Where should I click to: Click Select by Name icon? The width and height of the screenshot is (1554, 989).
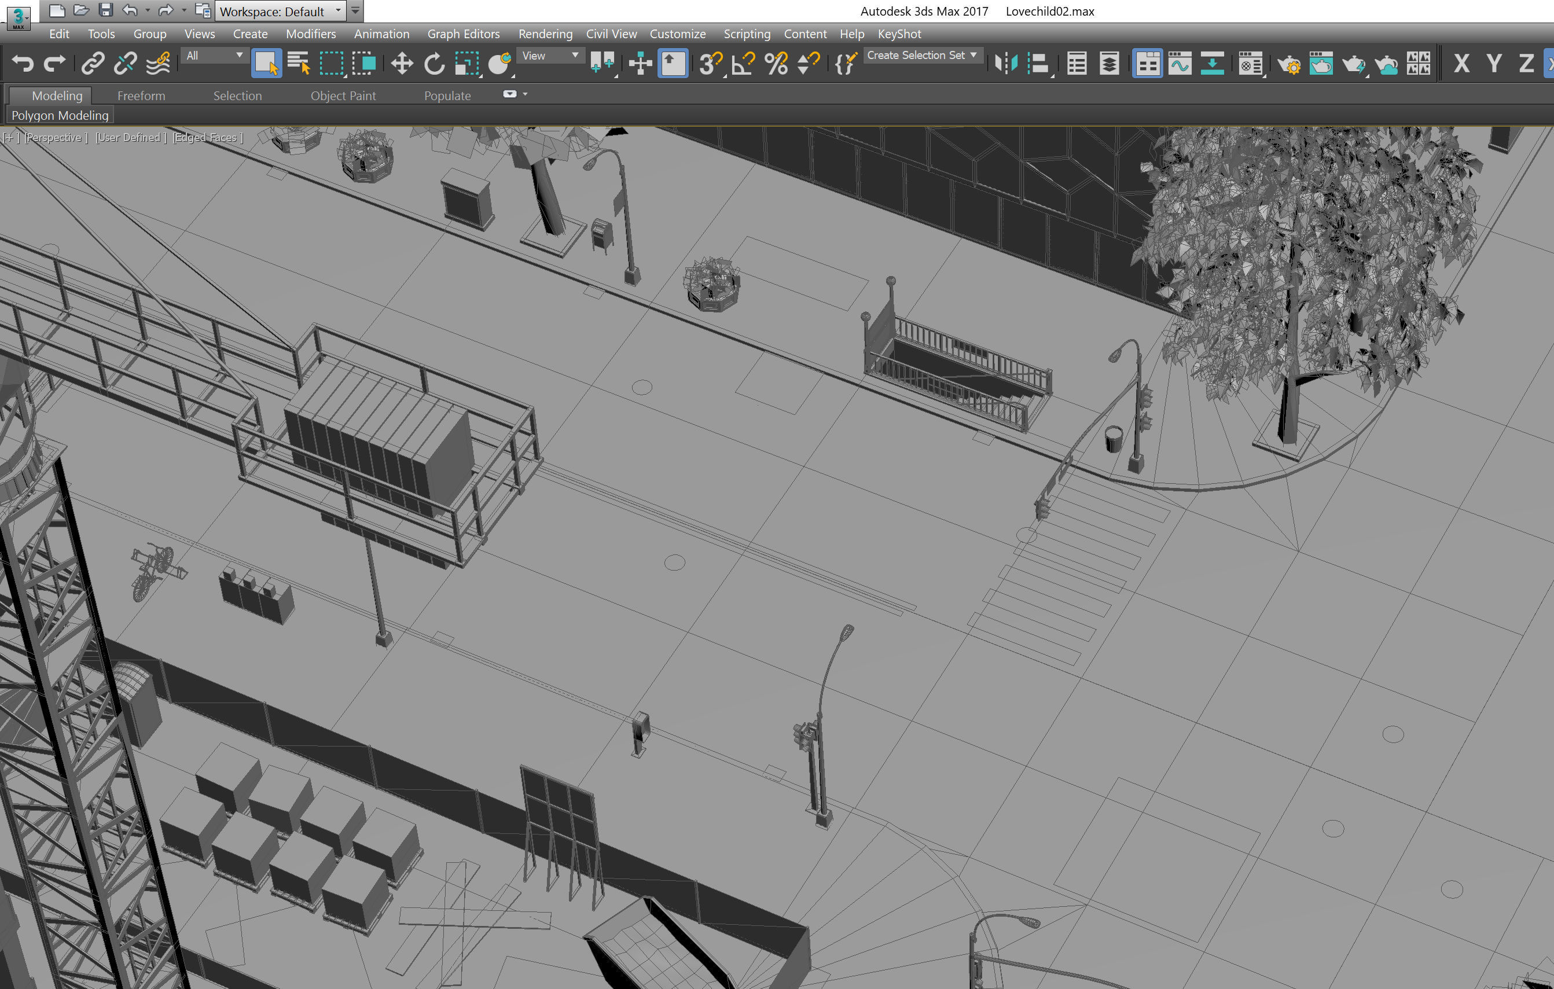tap(298, 64)
